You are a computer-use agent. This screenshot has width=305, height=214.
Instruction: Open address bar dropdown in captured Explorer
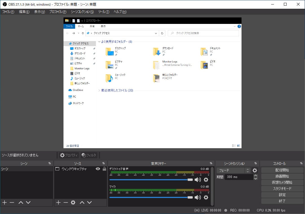click(x=156, y=33)
